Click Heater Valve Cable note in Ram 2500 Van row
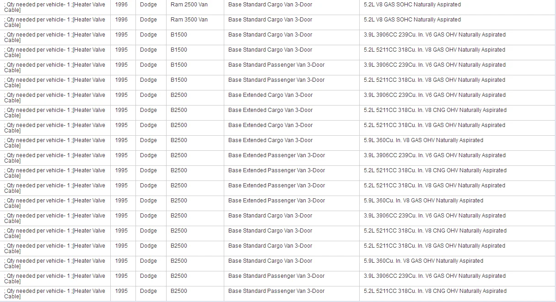The width and height of the screenshot is (556, 302). click(54, 7)
